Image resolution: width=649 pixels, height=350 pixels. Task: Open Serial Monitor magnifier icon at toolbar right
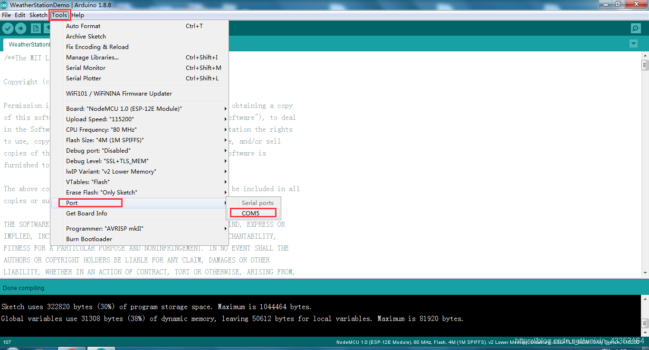[636, 29]
